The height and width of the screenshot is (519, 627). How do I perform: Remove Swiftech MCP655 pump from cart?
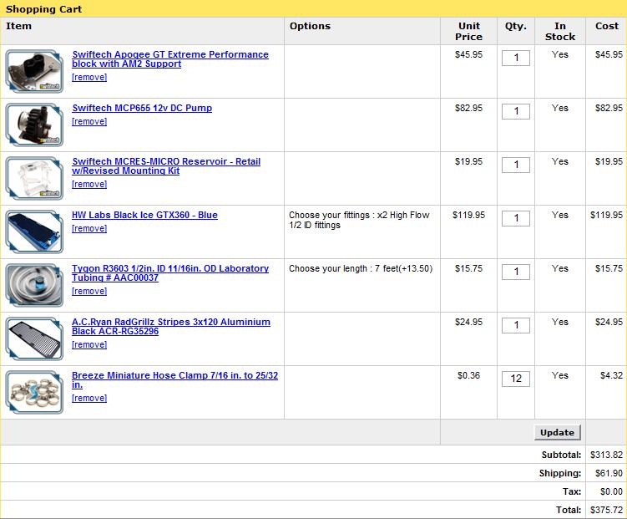click(89, 122)
